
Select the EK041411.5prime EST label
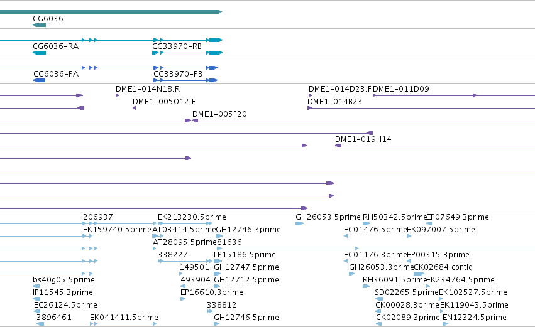point(124,318)
